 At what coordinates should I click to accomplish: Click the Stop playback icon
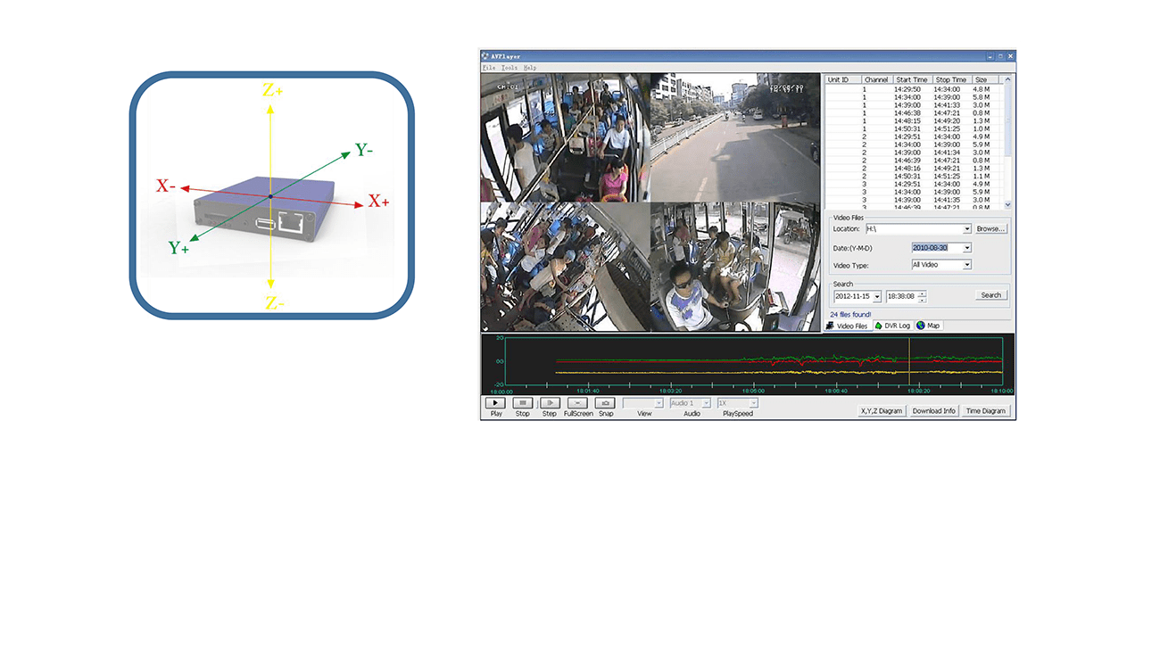(x=522, y=403)
